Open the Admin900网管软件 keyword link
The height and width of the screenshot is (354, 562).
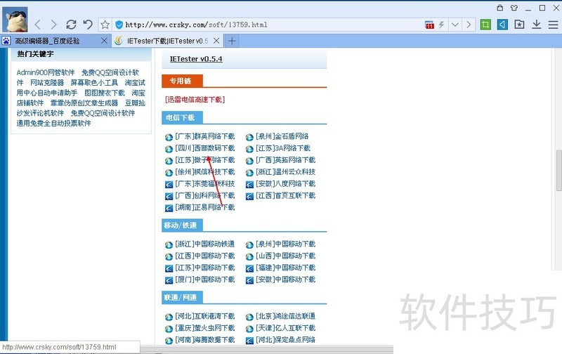pyautogui.click(x=46, y=72)
